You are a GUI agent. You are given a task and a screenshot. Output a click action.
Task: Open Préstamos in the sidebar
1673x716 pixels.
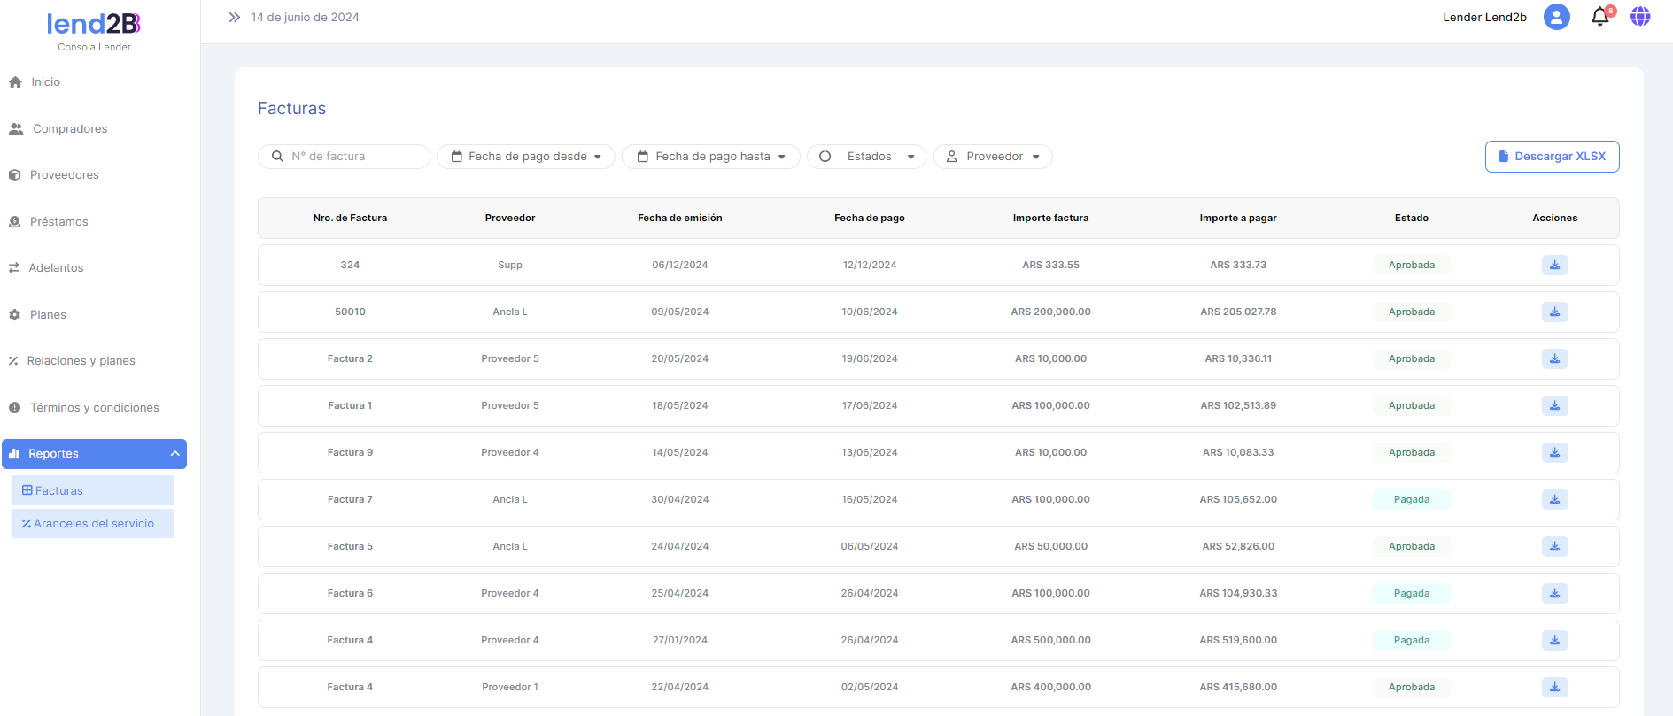click(58, 221)
